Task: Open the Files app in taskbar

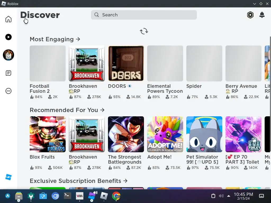Action: tap(19, 196)
